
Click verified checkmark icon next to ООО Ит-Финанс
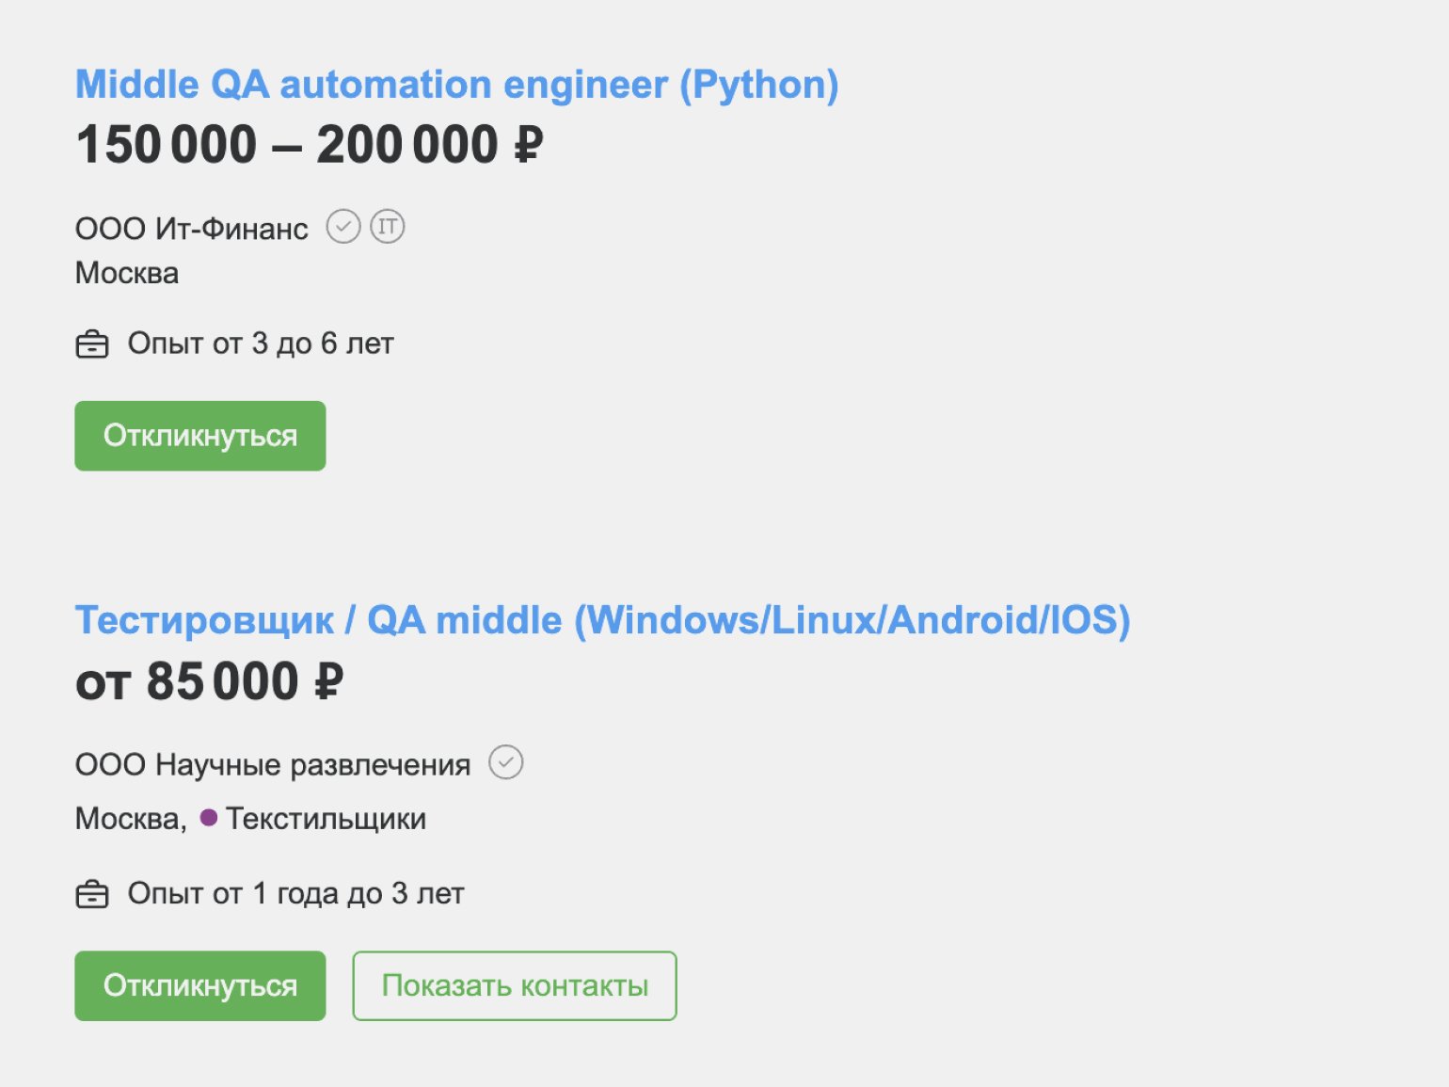click(x=343, y=227)
